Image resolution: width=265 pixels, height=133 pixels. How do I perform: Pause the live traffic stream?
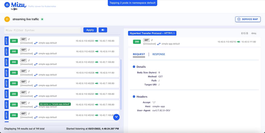click(x=7, y=19)
